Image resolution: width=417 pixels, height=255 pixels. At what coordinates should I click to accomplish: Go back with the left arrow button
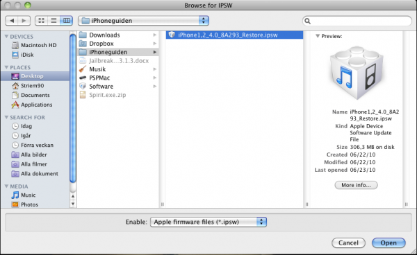click(x=12, y=21)
